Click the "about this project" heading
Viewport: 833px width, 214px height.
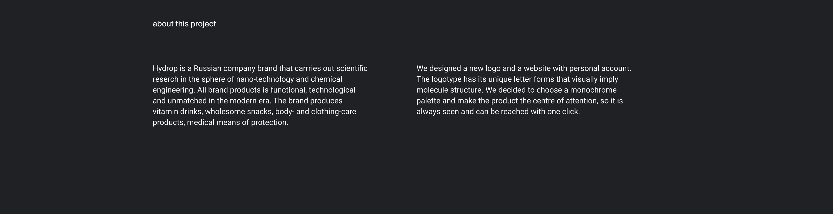point(184,24)
